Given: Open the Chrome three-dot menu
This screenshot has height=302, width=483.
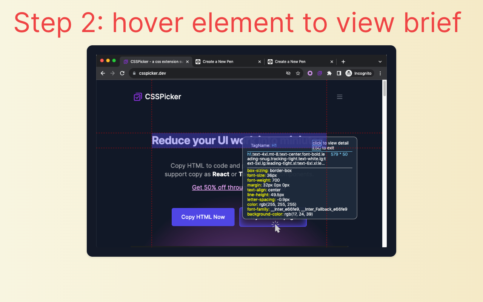Looking at the screenshot, I should pyautogui.click(x=380, y=73).
